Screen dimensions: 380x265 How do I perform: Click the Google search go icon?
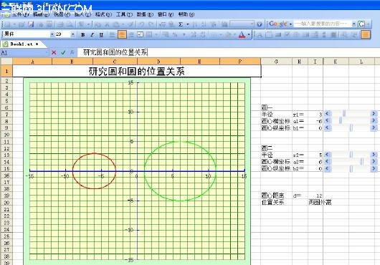click(361, 24)
